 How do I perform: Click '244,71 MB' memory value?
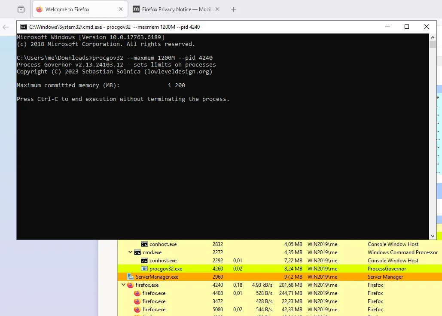[291, 293]
